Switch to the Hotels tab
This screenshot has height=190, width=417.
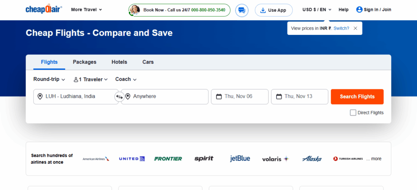[x=119, y=62]
